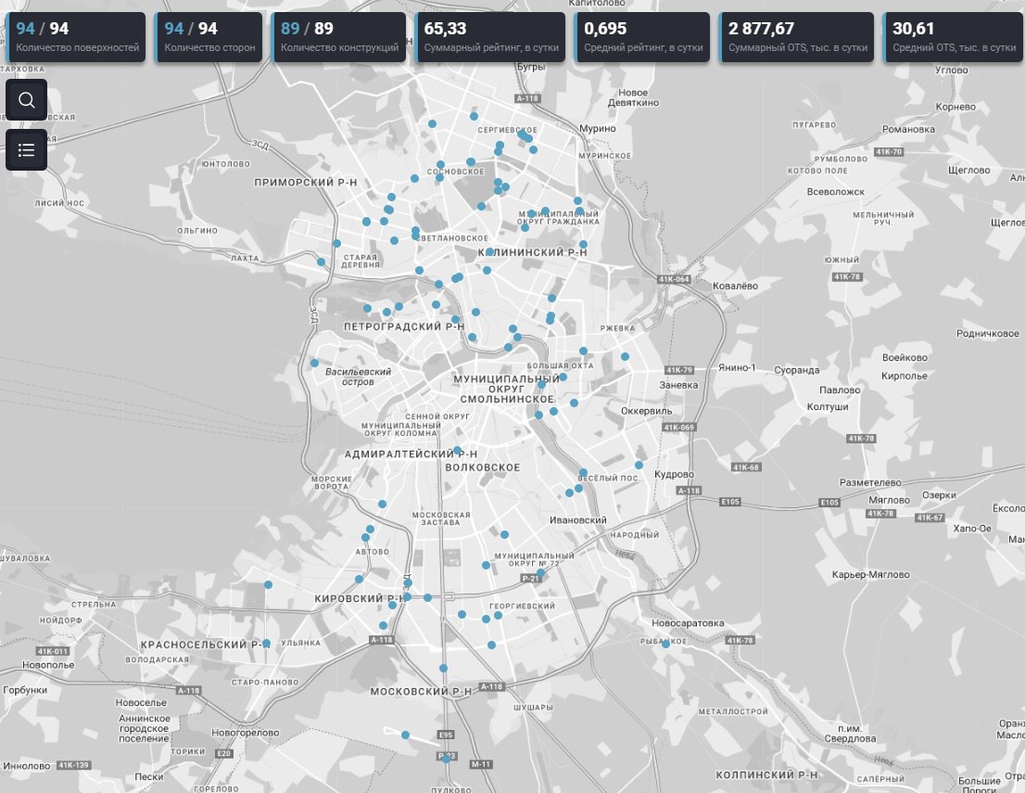Click the Всеволожск map label

(835, 192)
